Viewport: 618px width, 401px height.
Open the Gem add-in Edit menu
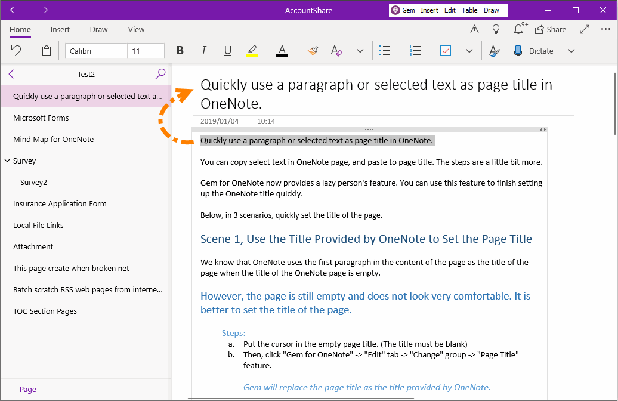(x=450, y=10)
